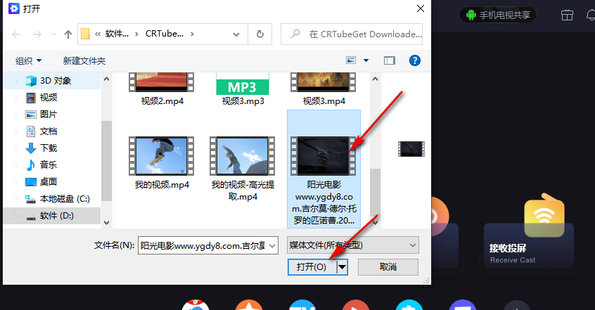595x310 pixels.
Task: Expand the 本地磁盘 (C:) node
Action: (x=15, y=199)
